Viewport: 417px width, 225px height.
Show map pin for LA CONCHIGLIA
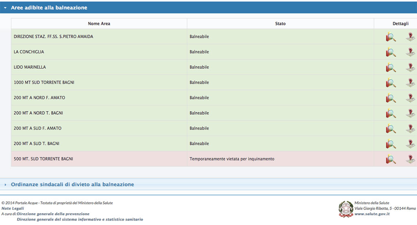click(x=410, y=52)
